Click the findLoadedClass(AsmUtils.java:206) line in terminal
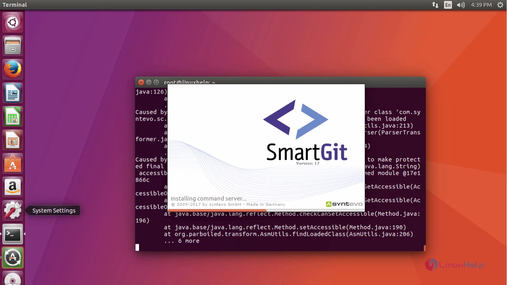Image resolution: width=507 pixels, height=285 pixels. (288, 234)
